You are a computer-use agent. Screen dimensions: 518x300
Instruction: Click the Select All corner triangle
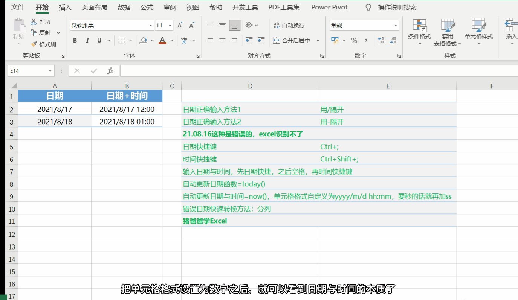coord(13,86)
